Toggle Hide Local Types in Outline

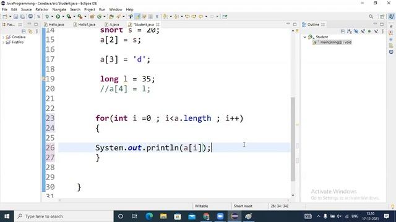point(376,31)
